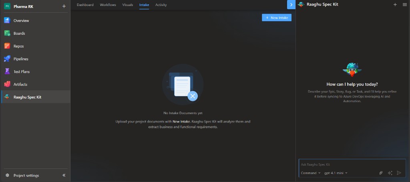Click the Project settings label
410x182 pixels.
[x=26, y=176]
